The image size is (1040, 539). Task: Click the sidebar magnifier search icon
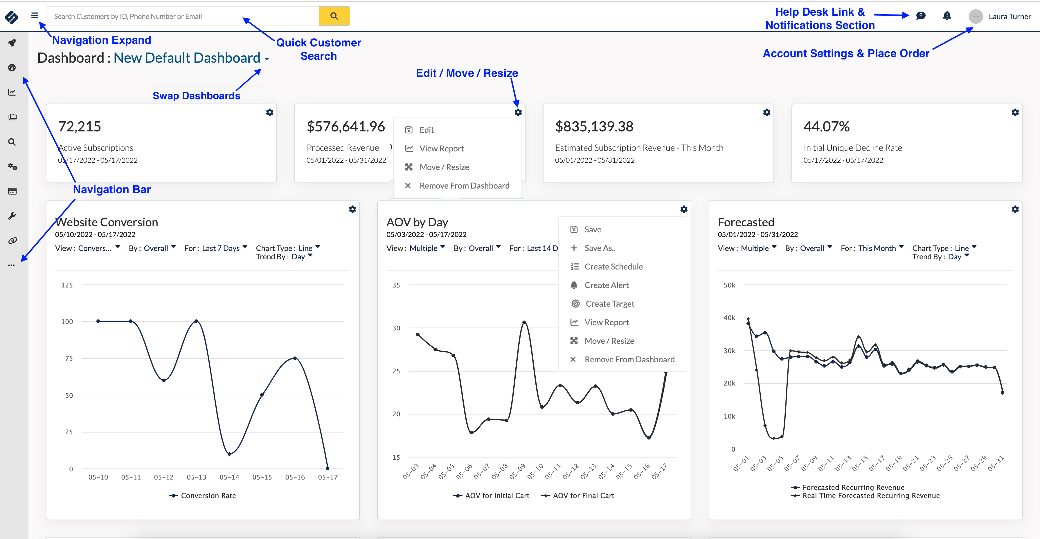pyautogui.click(x=12, y=142)
